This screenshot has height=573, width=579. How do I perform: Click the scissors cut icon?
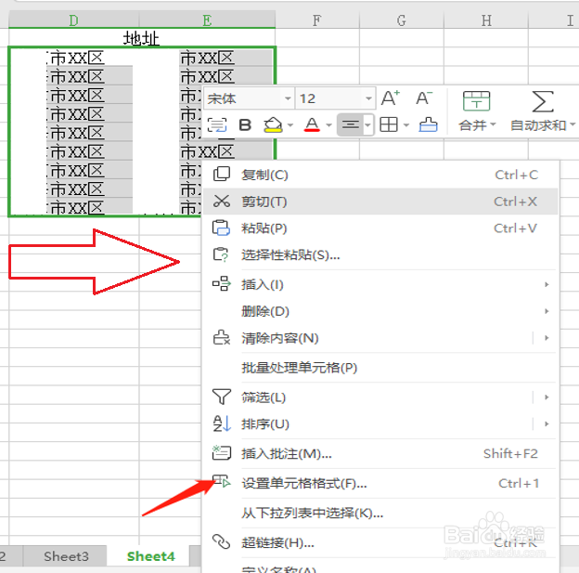222,202
